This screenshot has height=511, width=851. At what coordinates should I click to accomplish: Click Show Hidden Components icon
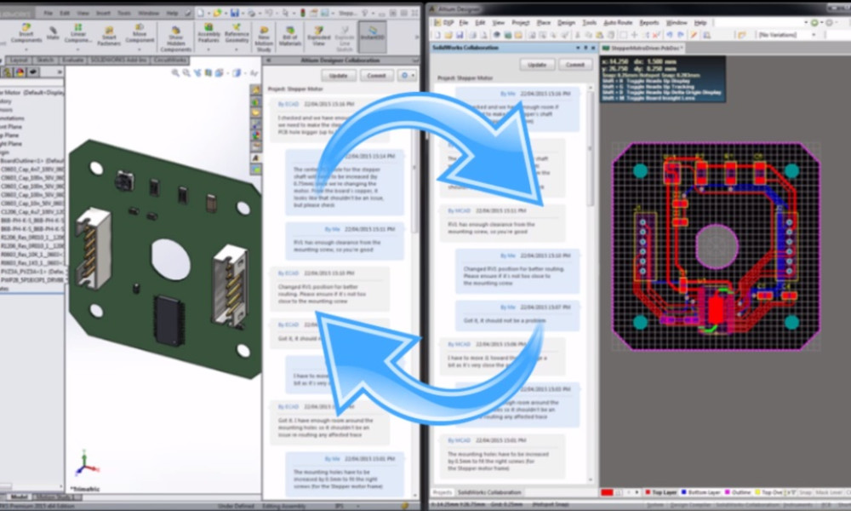click(x=176, y=38)
